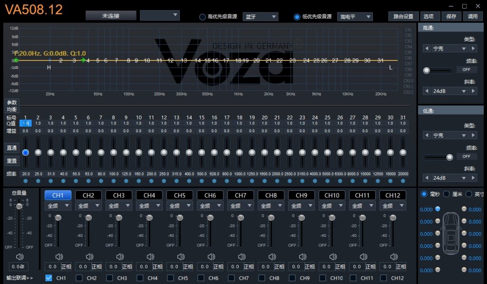Click previous arrow for high-pass filter type
Screen dimensions: 487x284
coord(427,49)
